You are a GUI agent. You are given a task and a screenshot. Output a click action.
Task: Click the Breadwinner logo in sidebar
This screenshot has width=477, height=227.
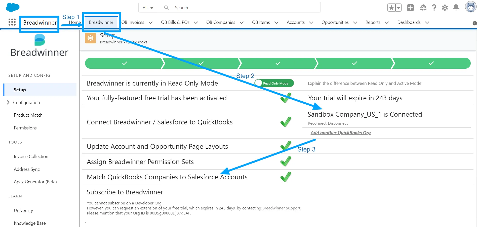[39, 45]
